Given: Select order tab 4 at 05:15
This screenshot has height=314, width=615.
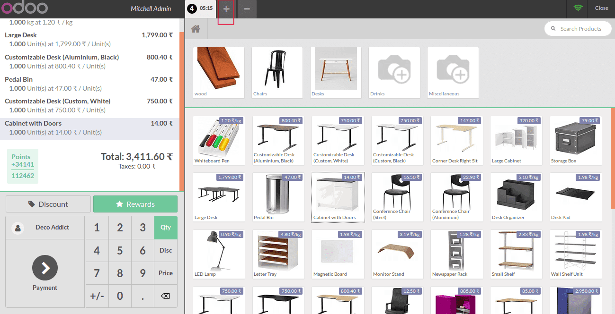Looking at the screenshot, I should point(201,8).
